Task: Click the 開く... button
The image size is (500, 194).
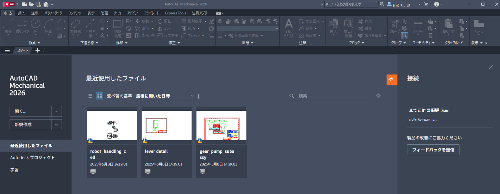Action: click(30, 111)
